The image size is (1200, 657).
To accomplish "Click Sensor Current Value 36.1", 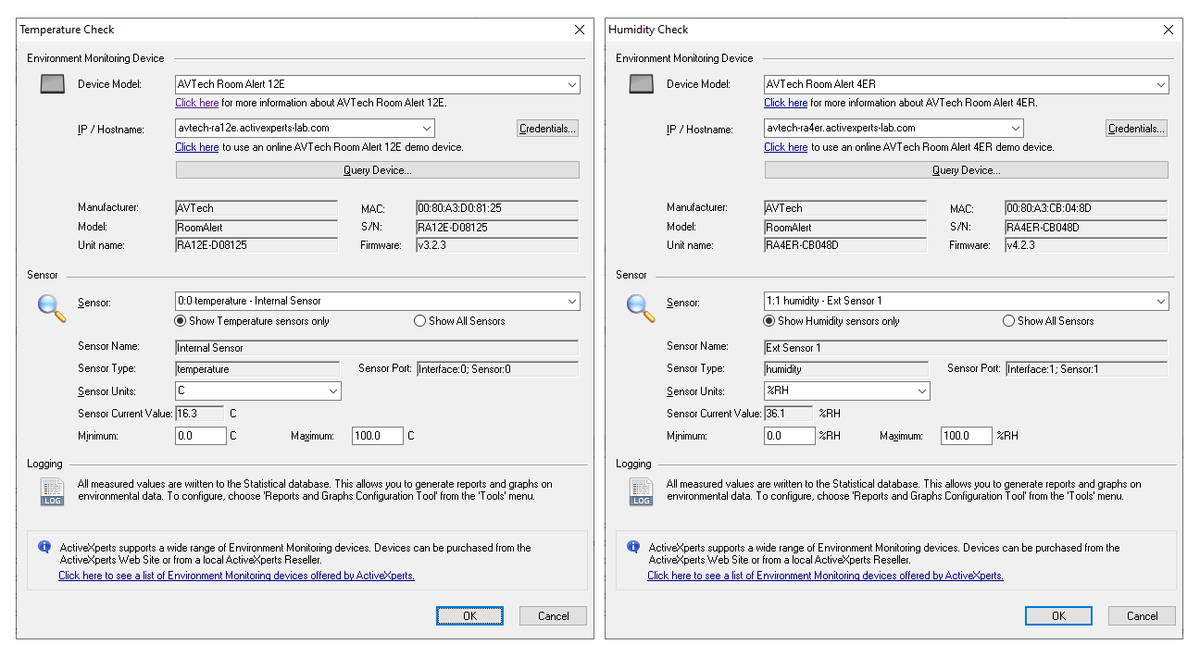I will pos(788,414).
